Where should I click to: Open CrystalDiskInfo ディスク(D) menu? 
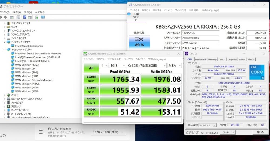(180, 10)
